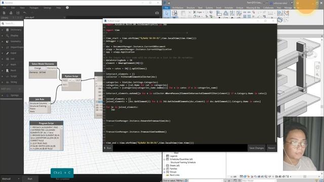Open the Revit Architecture ribbon tab
This screenshot has height=182, width=324.
point(178,8)
